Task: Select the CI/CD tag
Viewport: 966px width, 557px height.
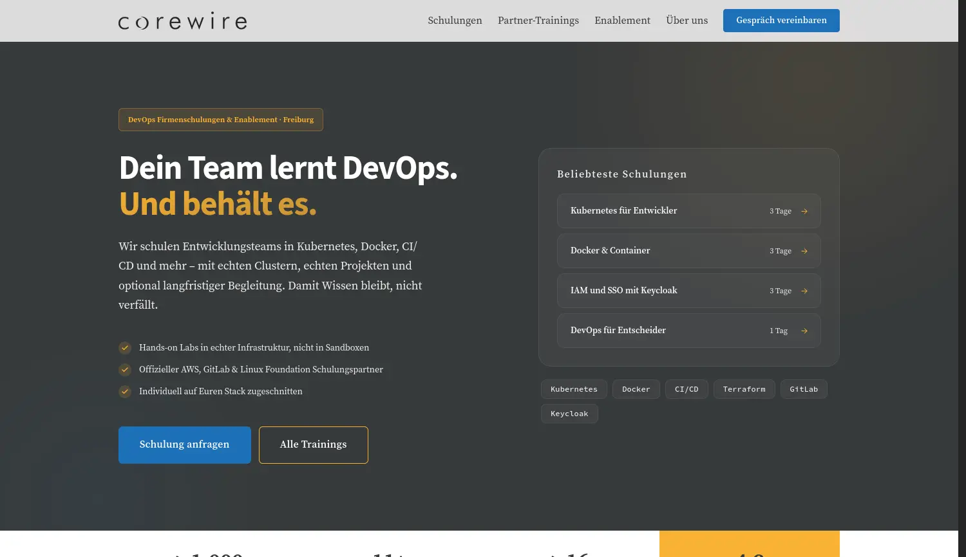Action: click(x=687, y=389)
